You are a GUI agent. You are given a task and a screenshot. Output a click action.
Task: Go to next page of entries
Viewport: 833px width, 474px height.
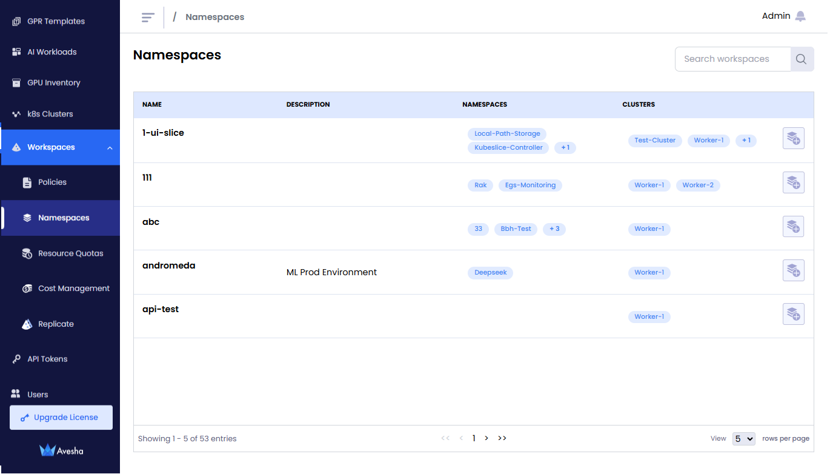(486, 438)
